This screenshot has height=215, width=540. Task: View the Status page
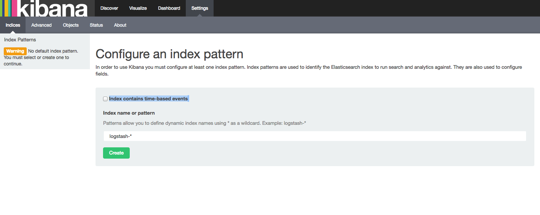[x=96, y=25]
